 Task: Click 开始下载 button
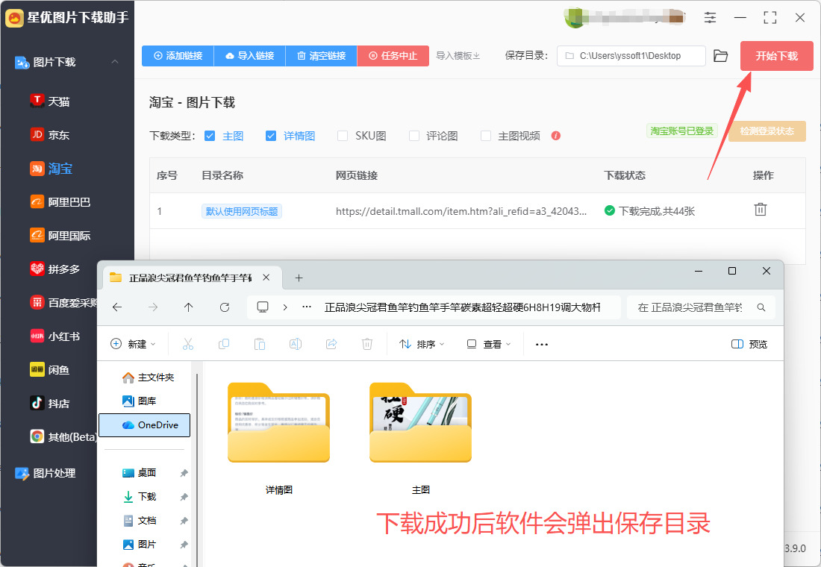pos(776,55)
